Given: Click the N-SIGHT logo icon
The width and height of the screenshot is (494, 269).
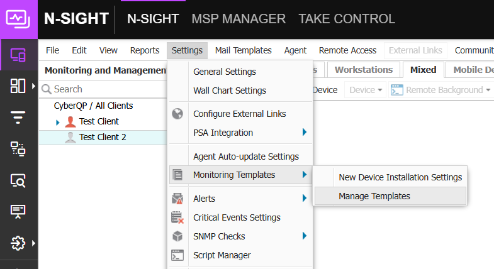Looking at the screenshot, I should point(18,19).
